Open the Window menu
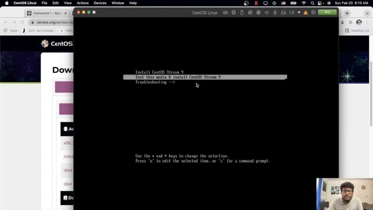Viewport: 373px width, 210px height. coord(118,3)
